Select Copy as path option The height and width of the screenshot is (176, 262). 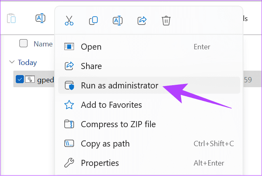106,144
